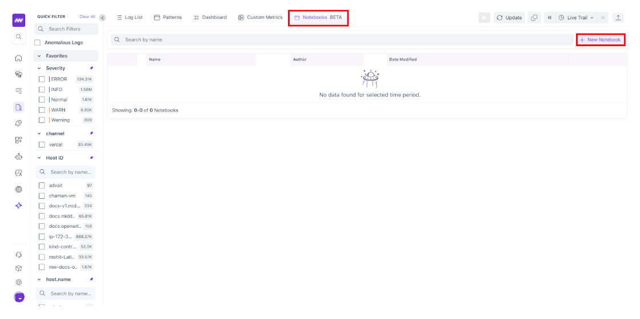Enable the Anomalous Logs checkbox
This screenshot has height=319, width=640.
(38, 43)
